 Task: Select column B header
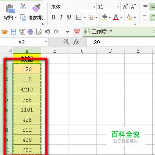pos(55,51)
